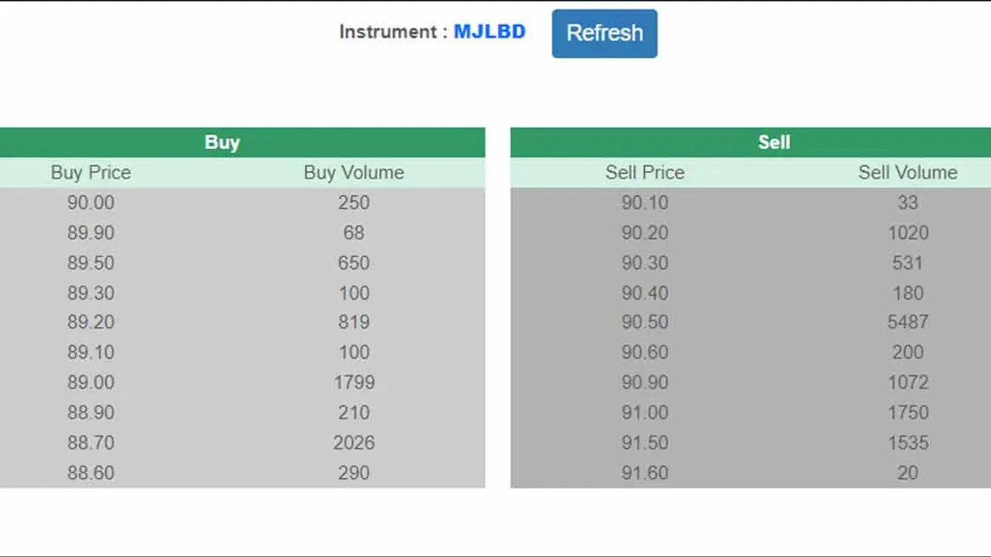Select sell price 91.00 cell

[x=645, y=412]
